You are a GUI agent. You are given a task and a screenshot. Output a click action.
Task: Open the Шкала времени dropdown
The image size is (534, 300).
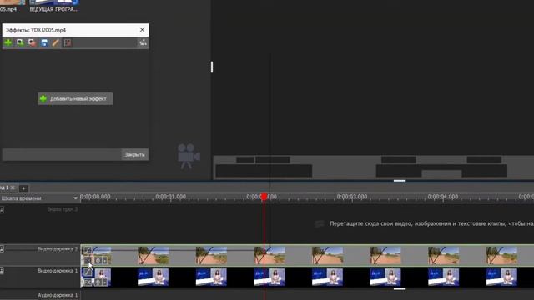(x=75, y=198)
